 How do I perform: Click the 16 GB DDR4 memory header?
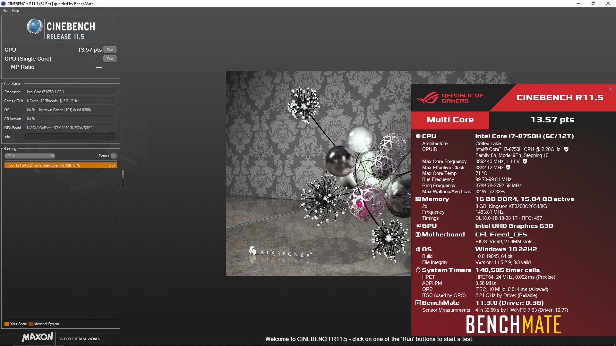(525, 199)
